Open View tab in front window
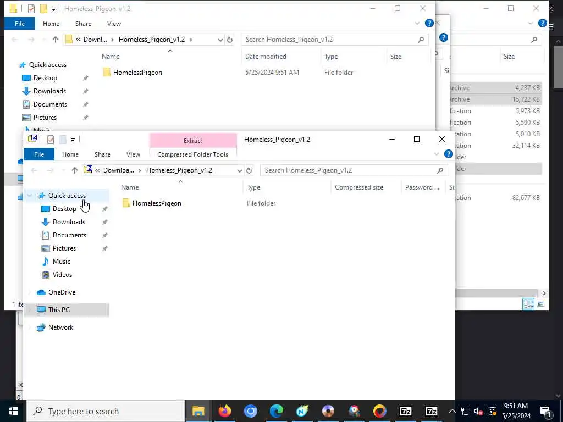This screenshot has height=422, width=563. pos(133,154)
